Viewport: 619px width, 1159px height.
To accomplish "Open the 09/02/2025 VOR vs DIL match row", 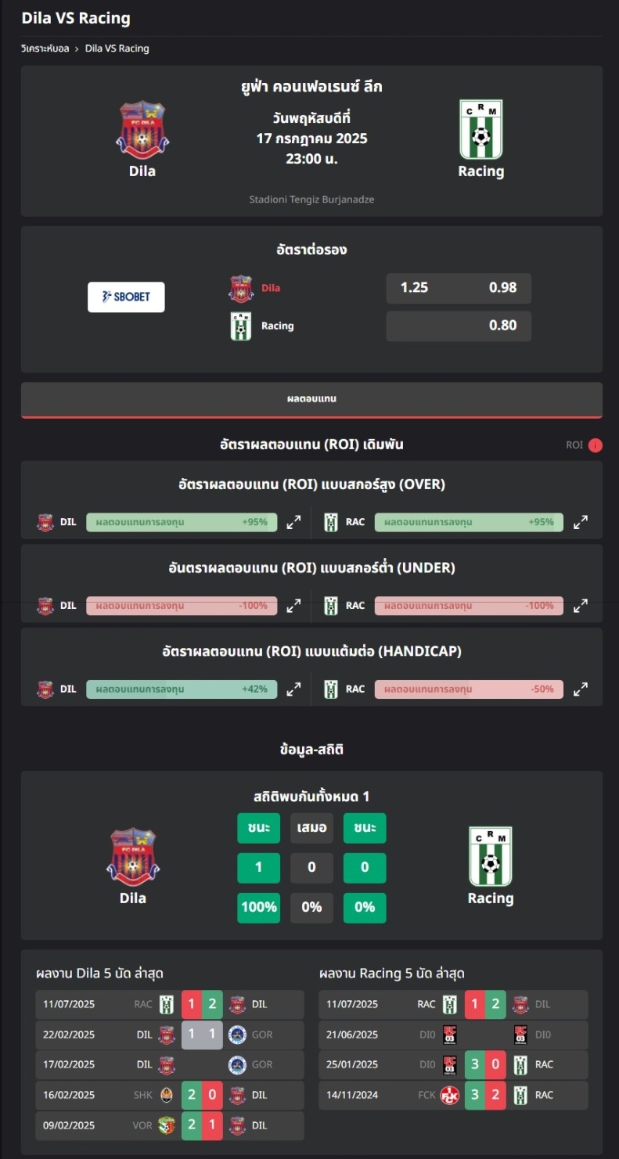I will (x=170, y=1125).
